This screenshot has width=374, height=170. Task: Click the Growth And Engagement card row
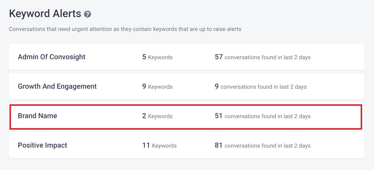click(187, 86)
